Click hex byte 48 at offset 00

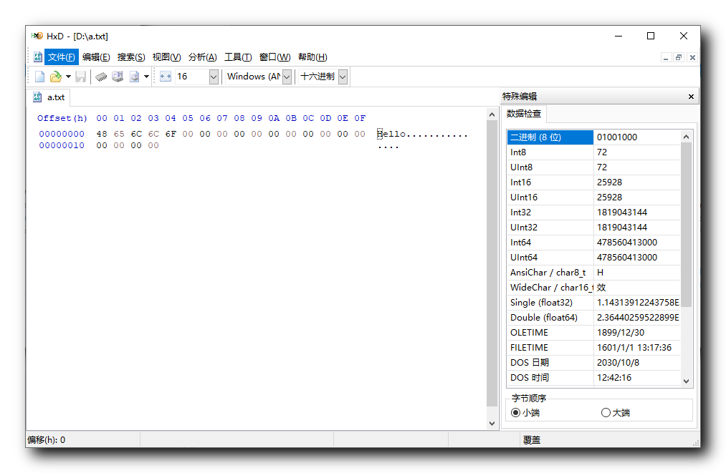[101, 134]
